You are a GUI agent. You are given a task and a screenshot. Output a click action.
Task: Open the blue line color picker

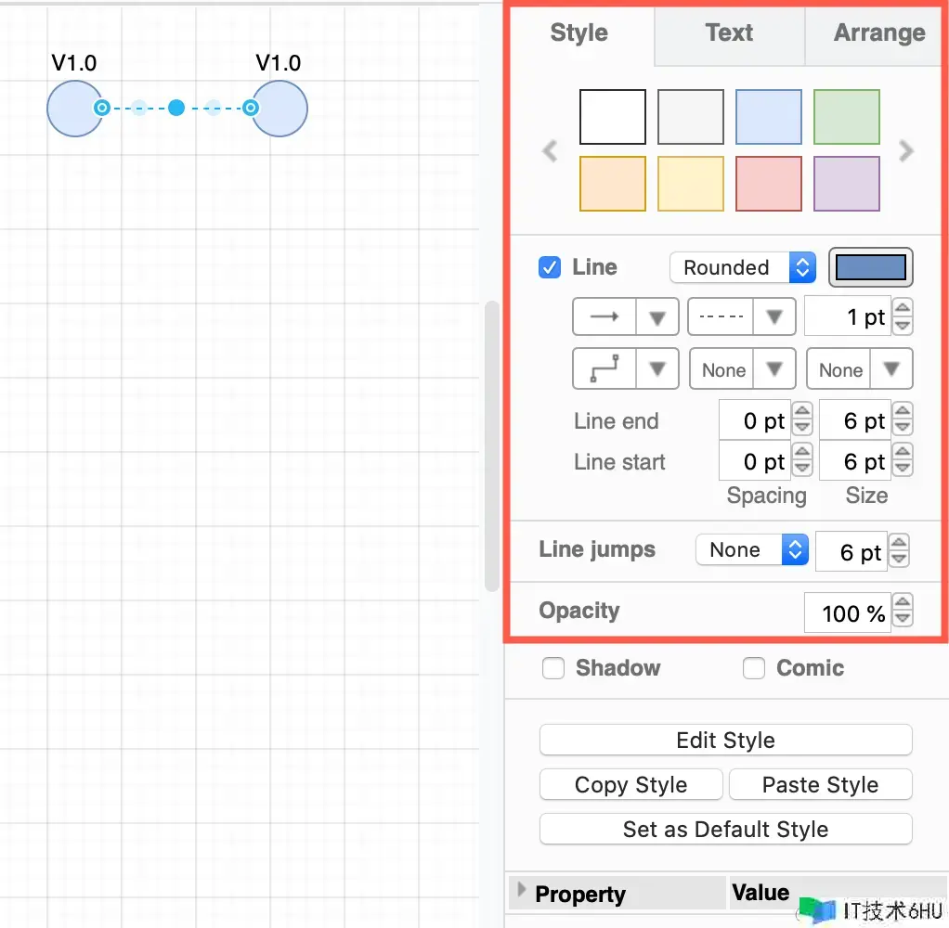870,268
